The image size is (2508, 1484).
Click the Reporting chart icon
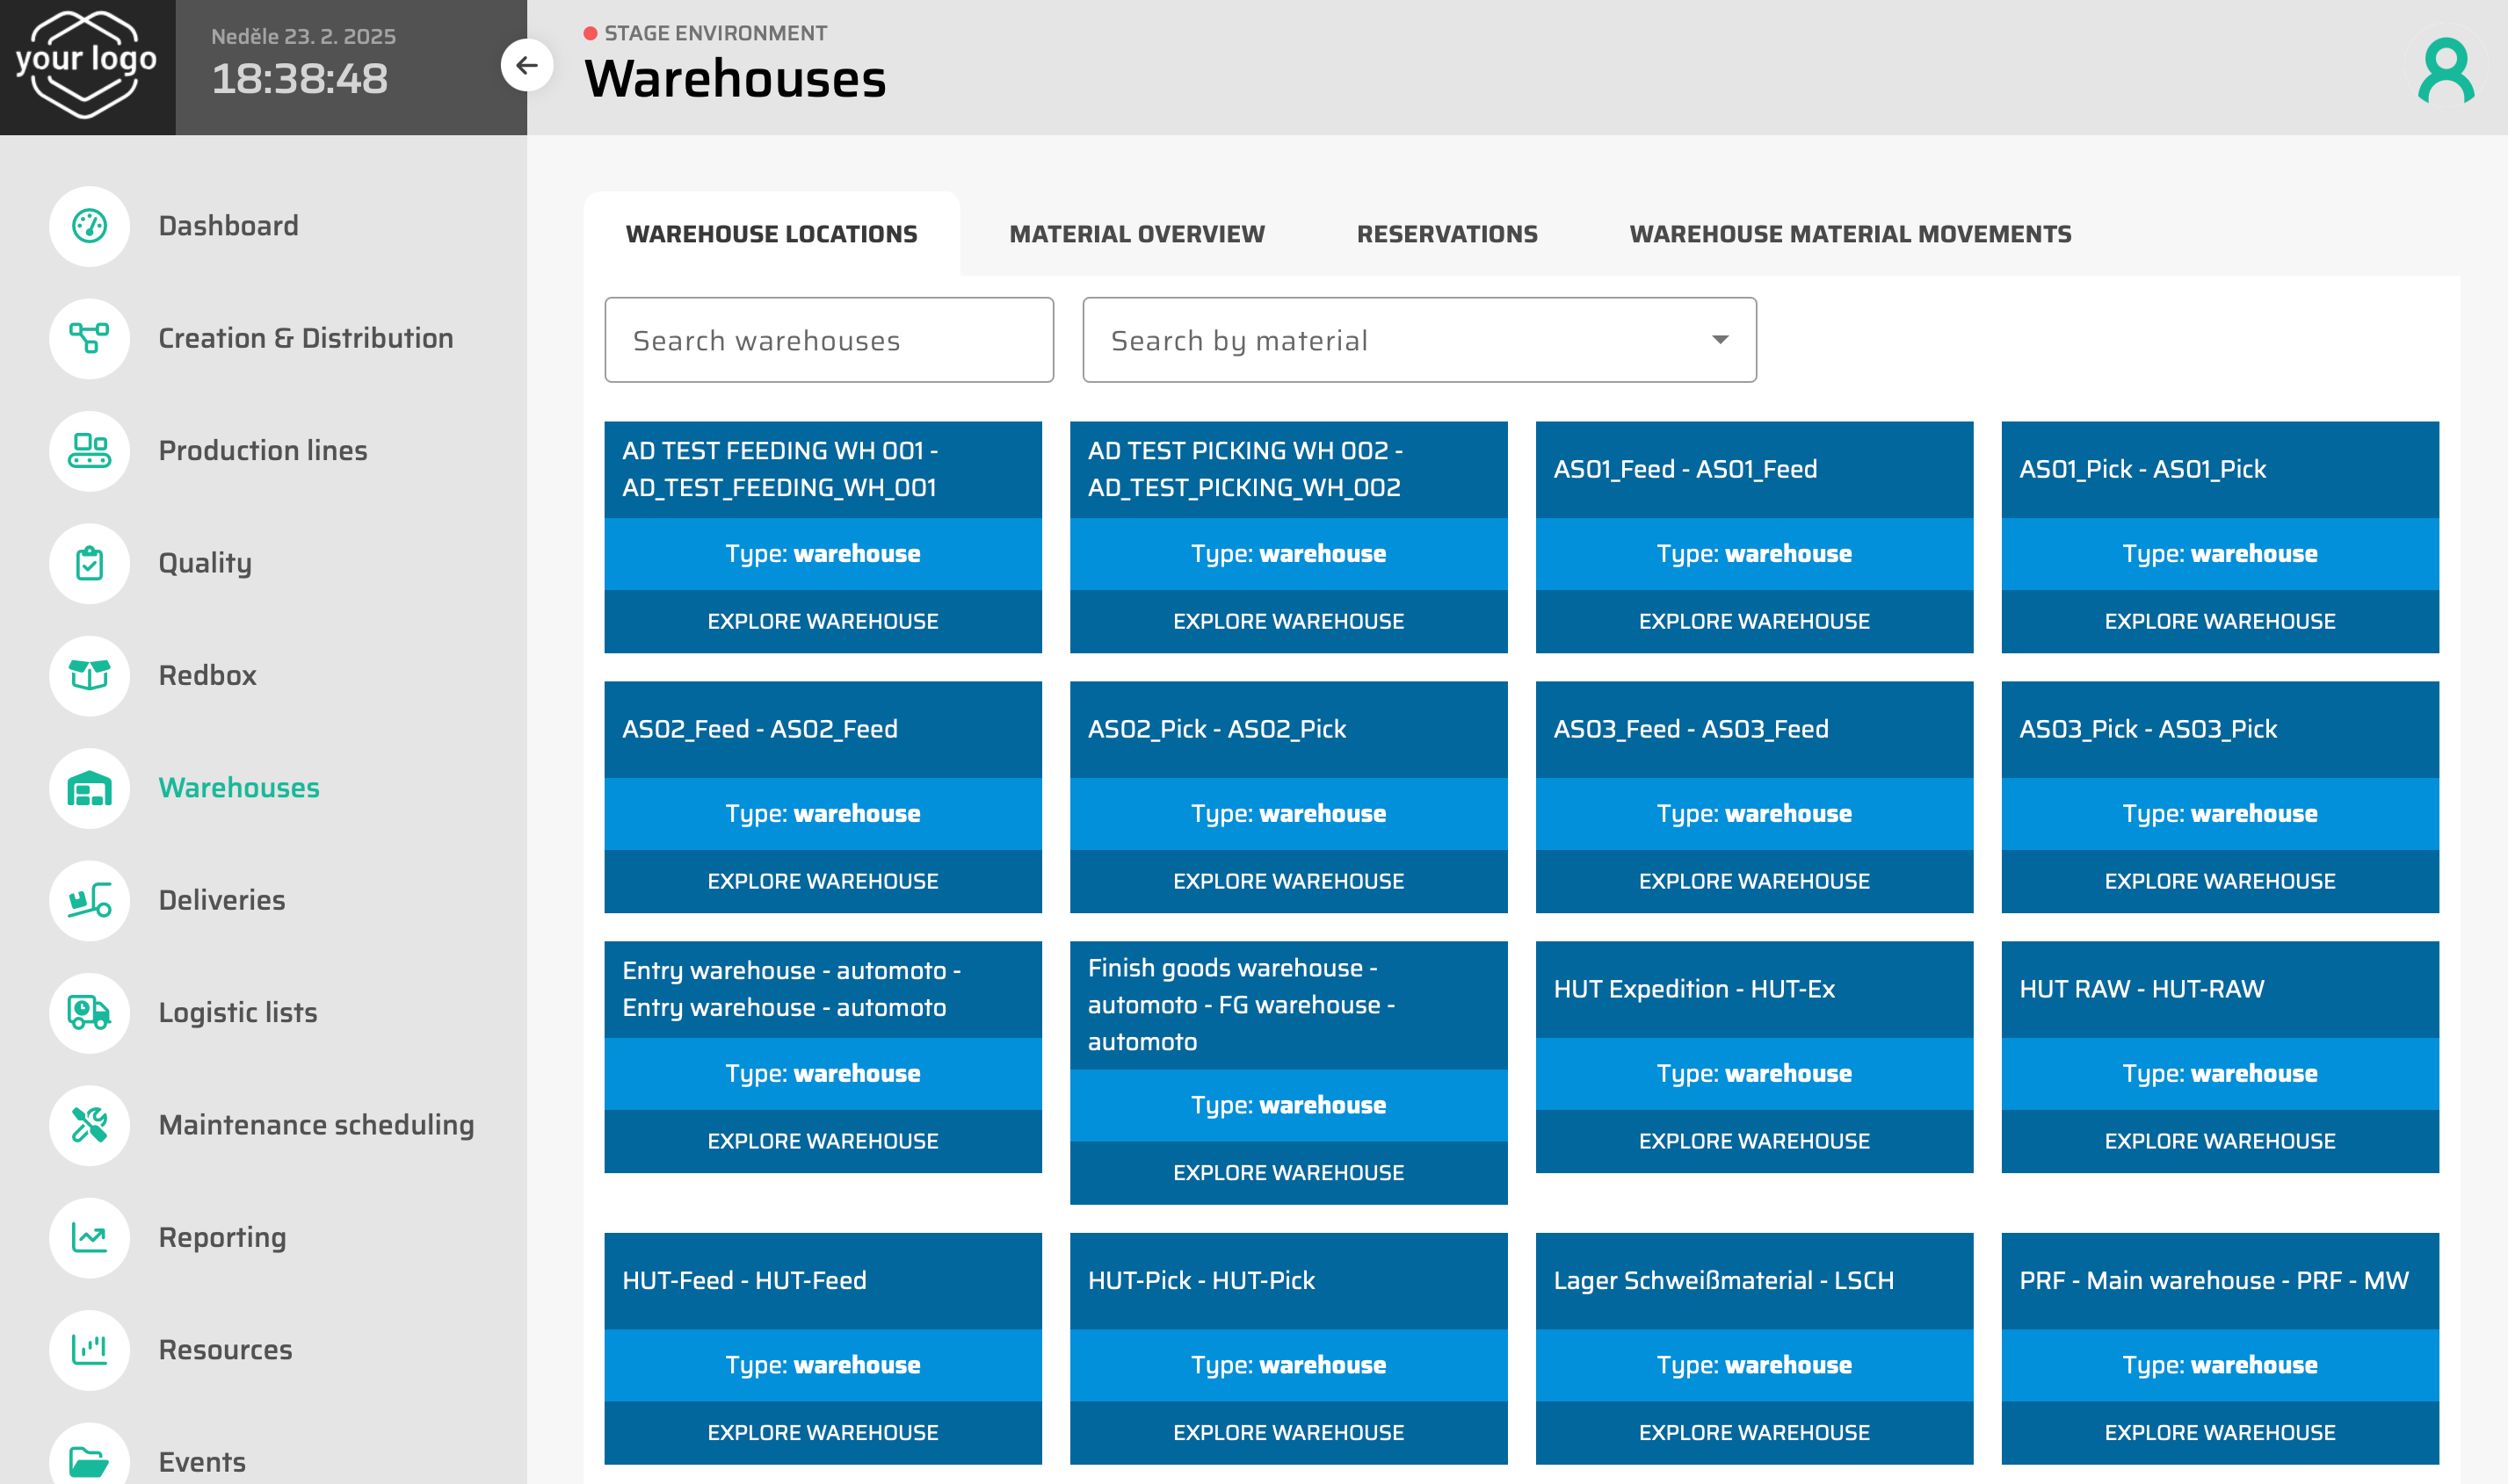click(89, 1237)
